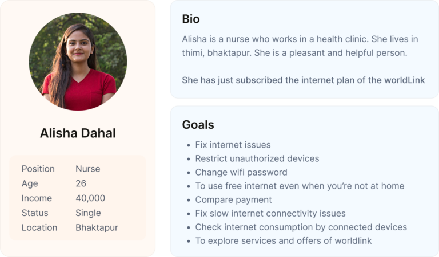This screenshot has height=257, width=439.
Task: Click Check internet consumption by connected devices
Action: (x=301, y=227)
